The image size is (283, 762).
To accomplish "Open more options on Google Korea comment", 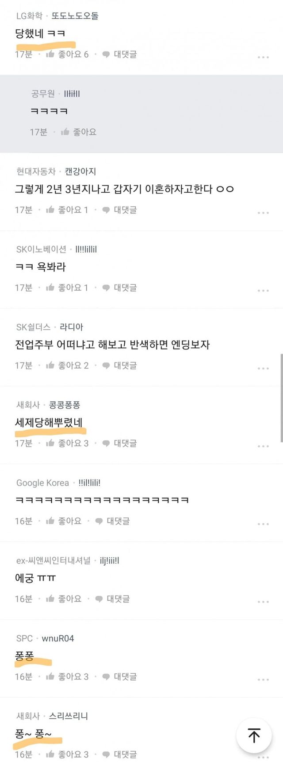I will [263, 524].
